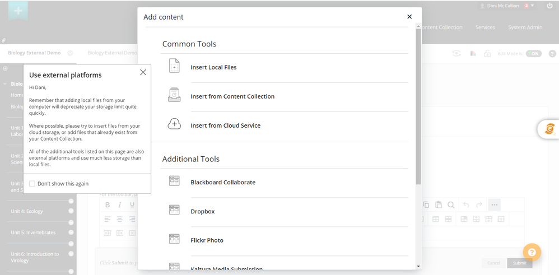
Task: Expand options chevron for Unit 4: Ecology
Action: (x=71, y=211)
